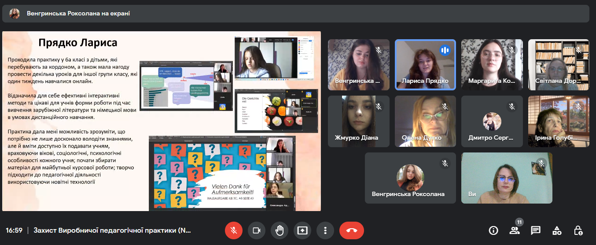596x245 pixels.
Task: Open meeting details info icon
Action: point(493,230)
